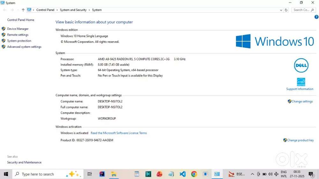319x179 pixels.
Task: Open the green play-arrow taskbar app
Action: click(x=148, y=174)
